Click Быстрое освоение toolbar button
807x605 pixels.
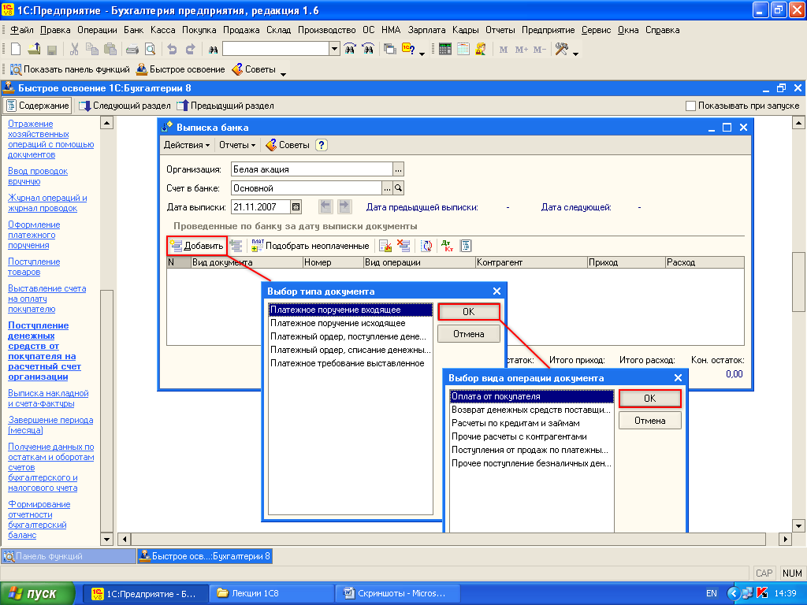(x=180, y=69)
